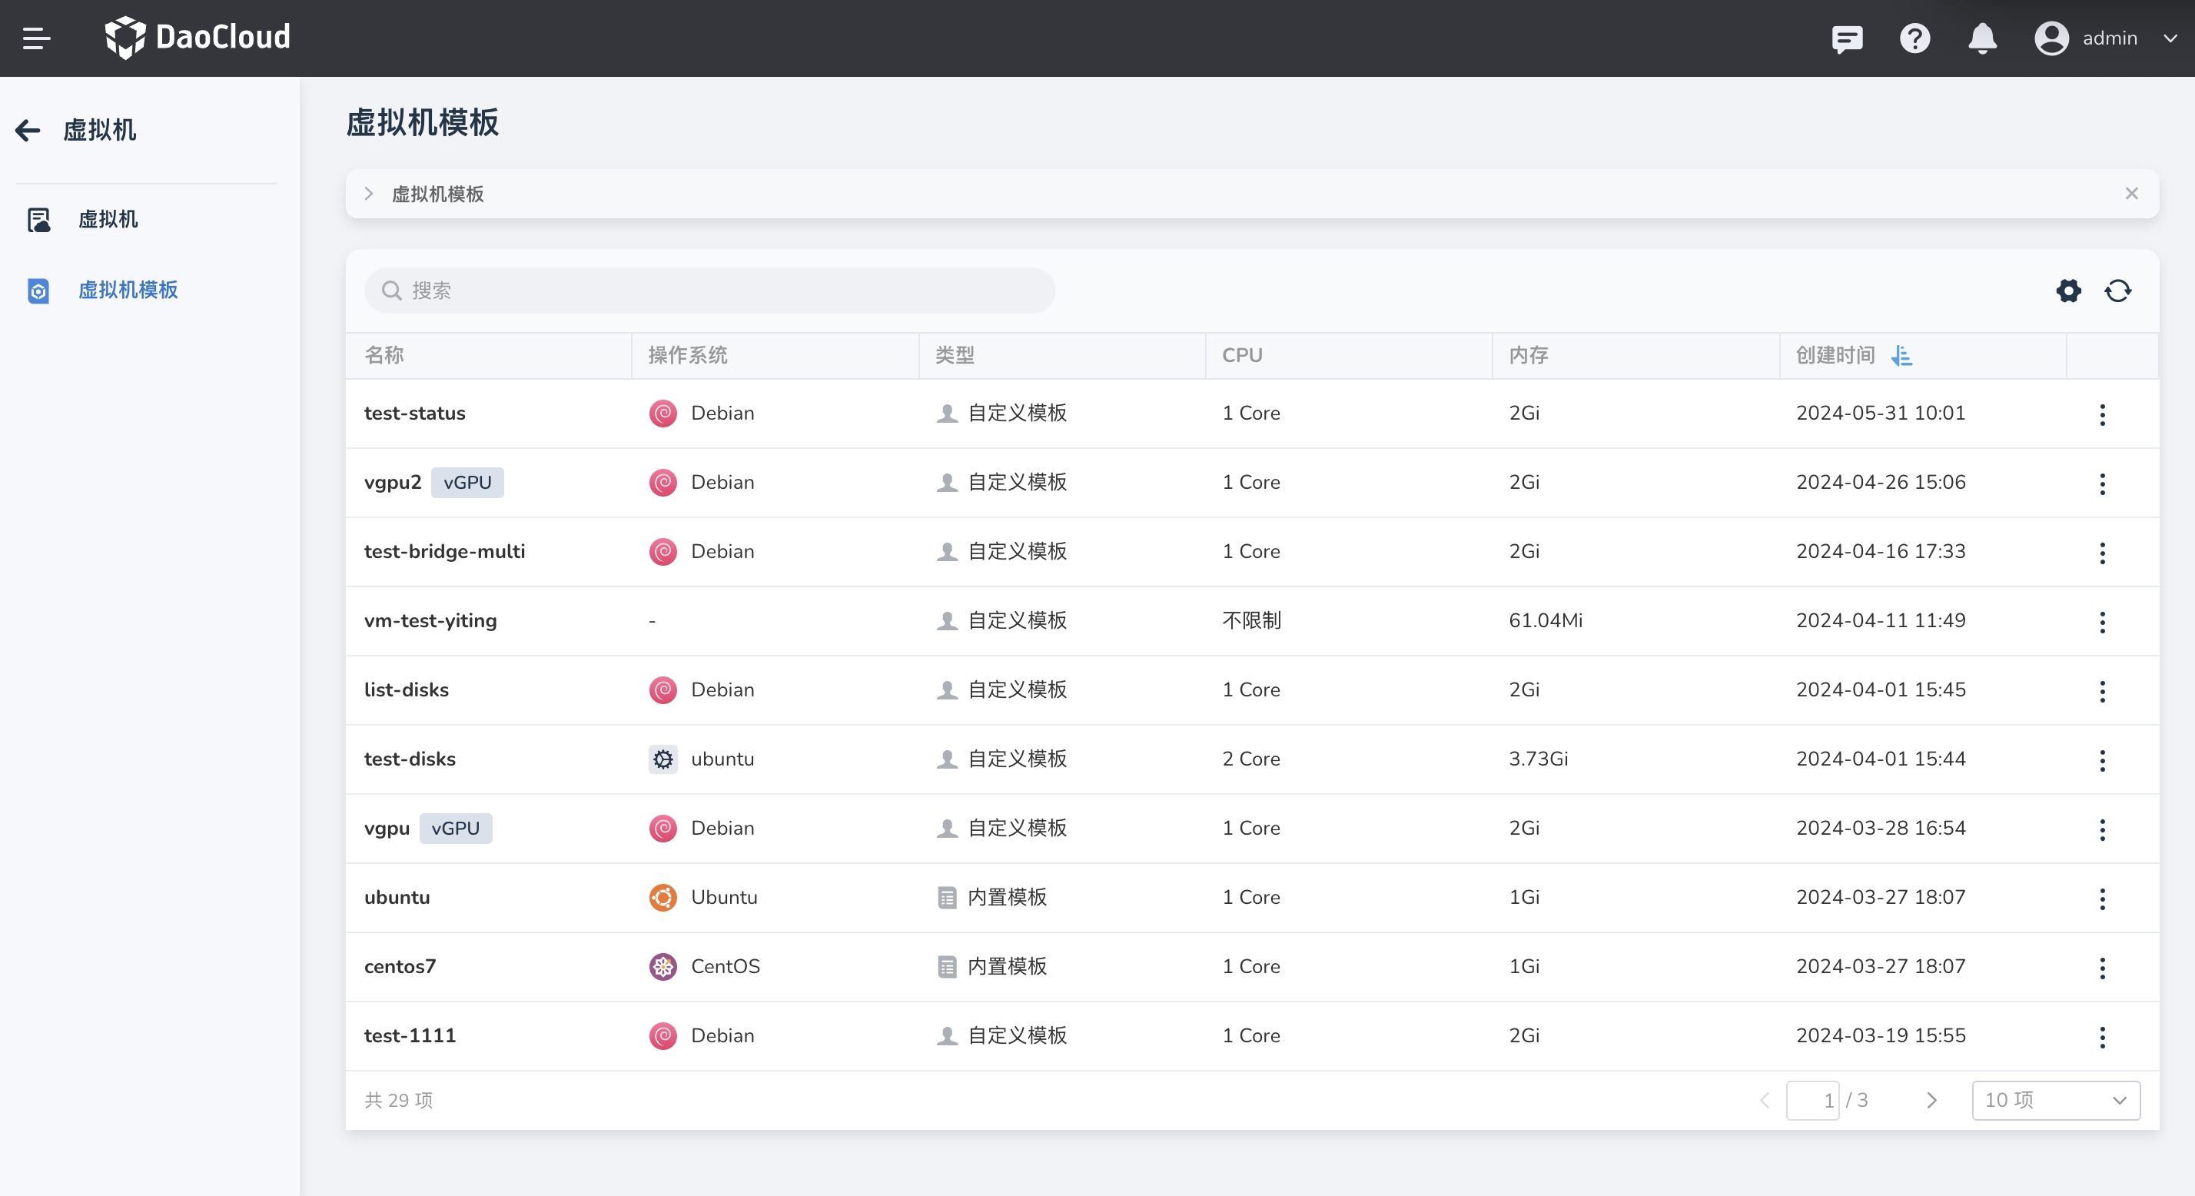Click the back arrow beside 虚拟机
Screen dimensions: 2195x1196
point(28,130)
